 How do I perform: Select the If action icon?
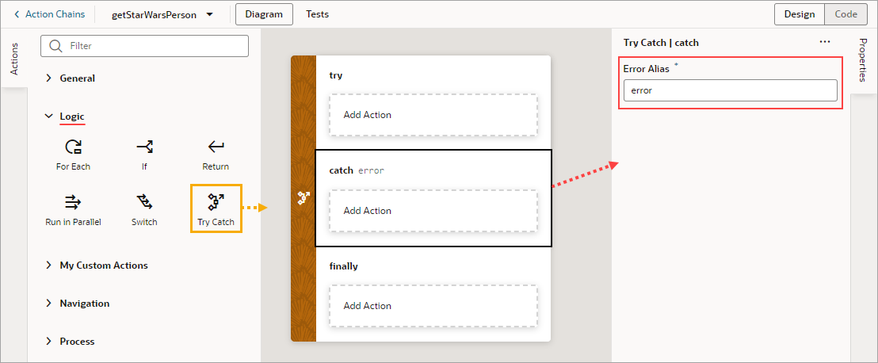pos(144,147)
